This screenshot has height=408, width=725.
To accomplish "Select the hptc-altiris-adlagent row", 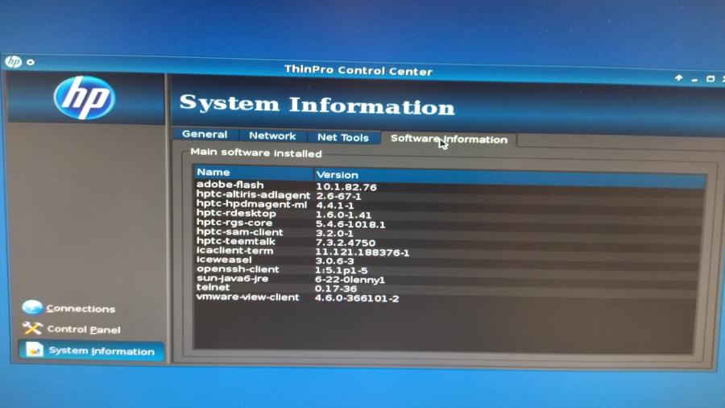I will 449,195.
